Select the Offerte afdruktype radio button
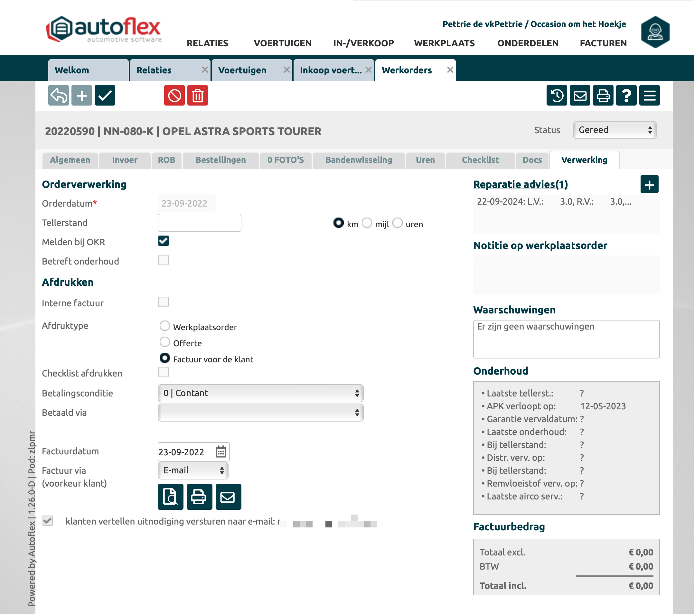The width and height of the screenshot is (694, 614). (165, 342)
